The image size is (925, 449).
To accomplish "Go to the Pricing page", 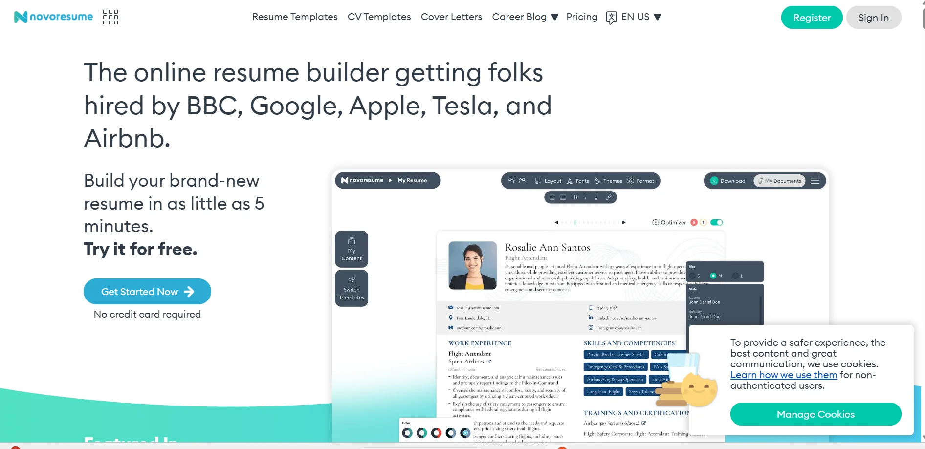I will coord(582,17).
